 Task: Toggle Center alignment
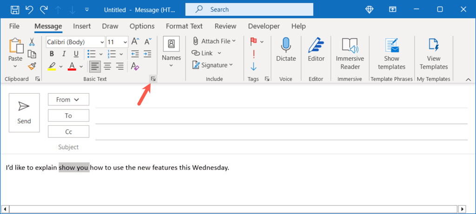pos(107,66)
